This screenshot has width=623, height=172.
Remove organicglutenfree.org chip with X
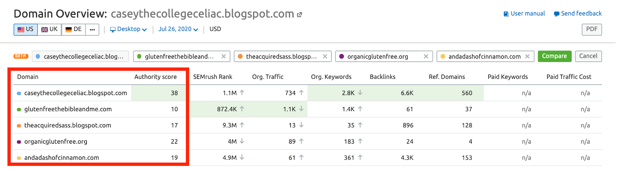[x=426, y=56]
